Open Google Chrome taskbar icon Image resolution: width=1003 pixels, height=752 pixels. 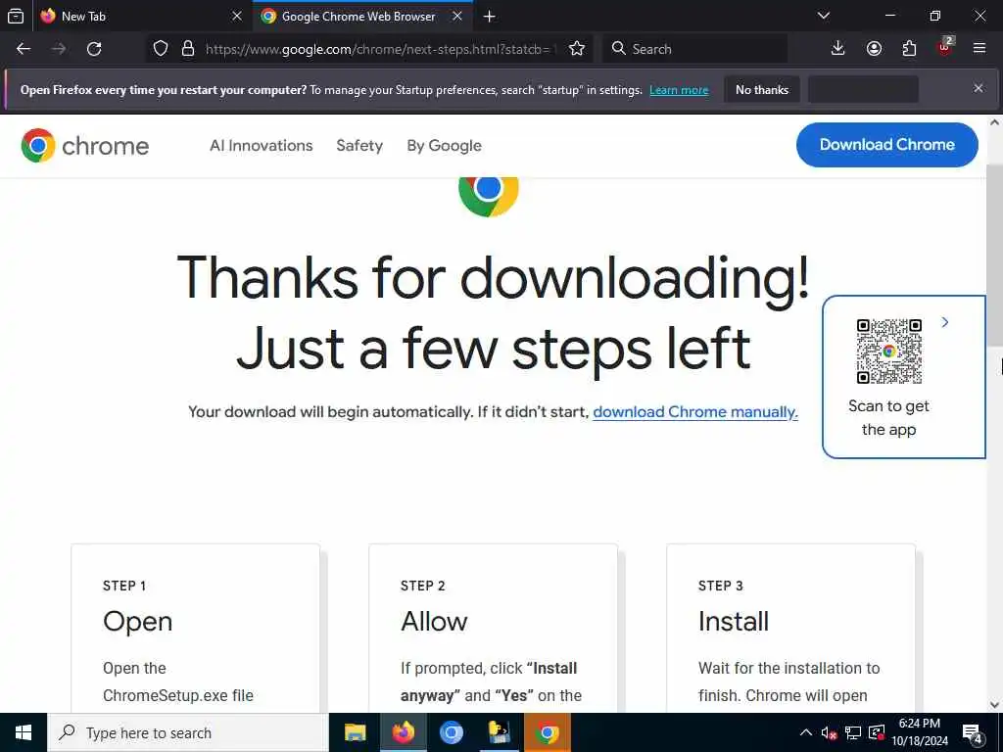tap(547, 732)
